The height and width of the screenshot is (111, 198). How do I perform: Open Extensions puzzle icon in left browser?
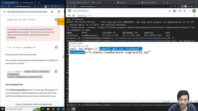[x=52, y=6]
